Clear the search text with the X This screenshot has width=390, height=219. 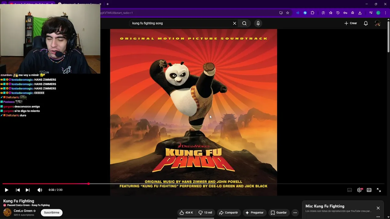235,23
